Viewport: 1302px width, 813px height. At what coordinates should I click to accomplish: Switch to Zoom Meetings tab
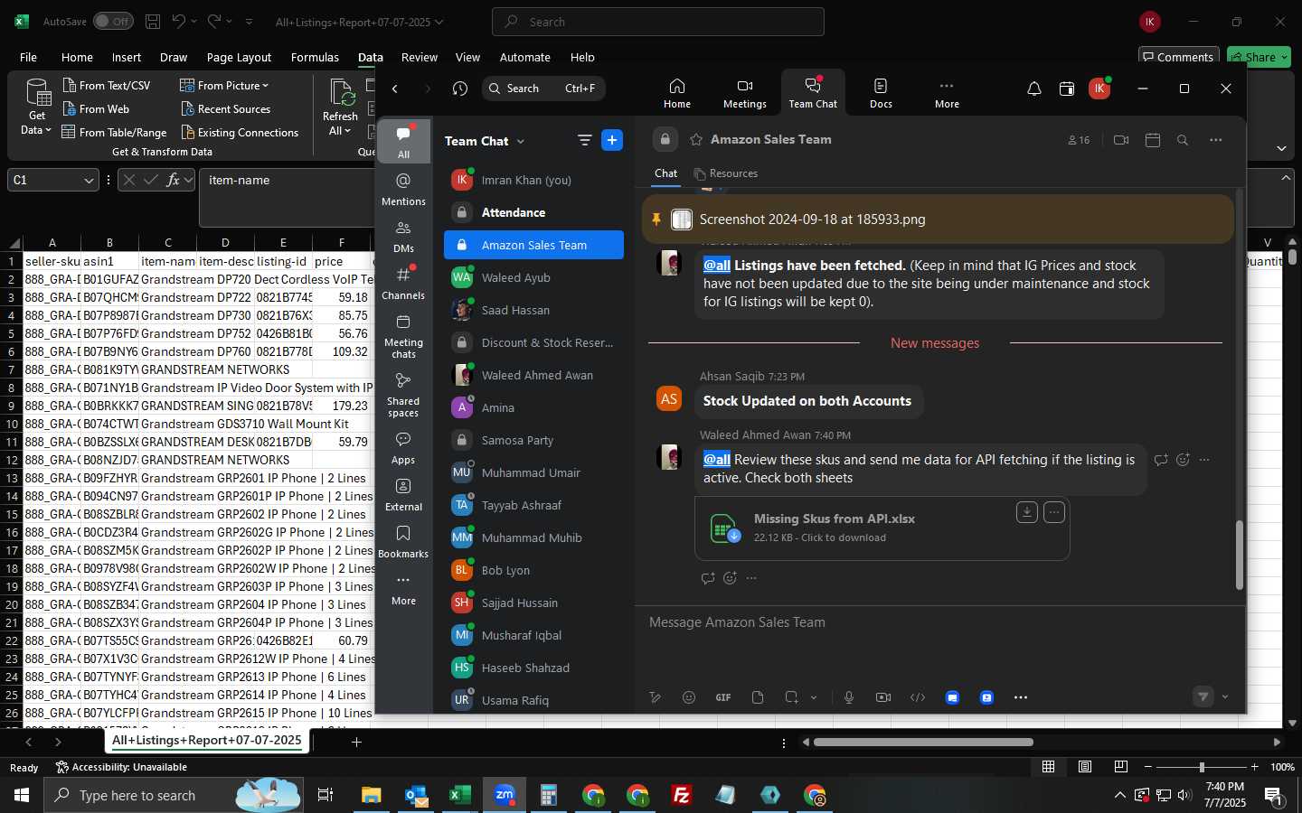tap(745, 94)
